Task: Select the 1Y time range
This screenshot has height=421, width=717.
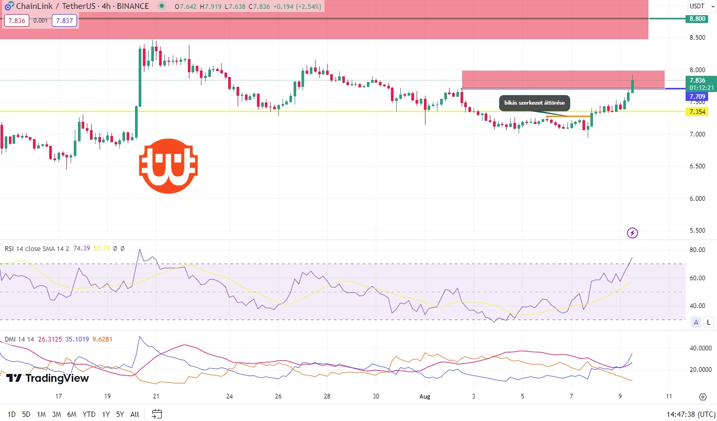Action: pos(106,414)
